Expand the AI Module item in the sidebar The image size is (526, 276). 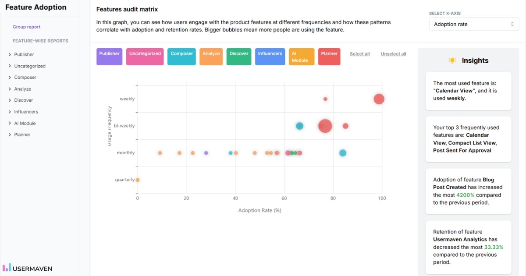click(x=24, y=123)
